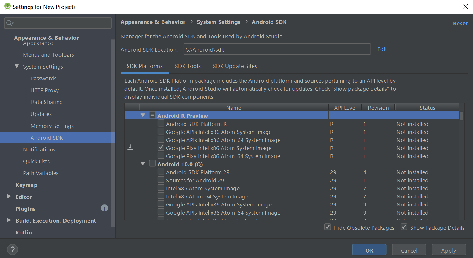
Task: Select Android SDK in the sidebar
Action: pos(58,138)
